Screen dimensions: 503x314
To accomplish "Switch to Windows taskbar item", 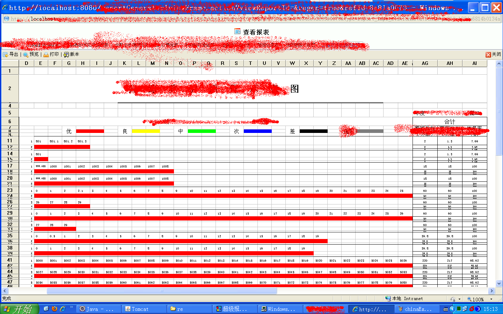I will tap(280, 309).
